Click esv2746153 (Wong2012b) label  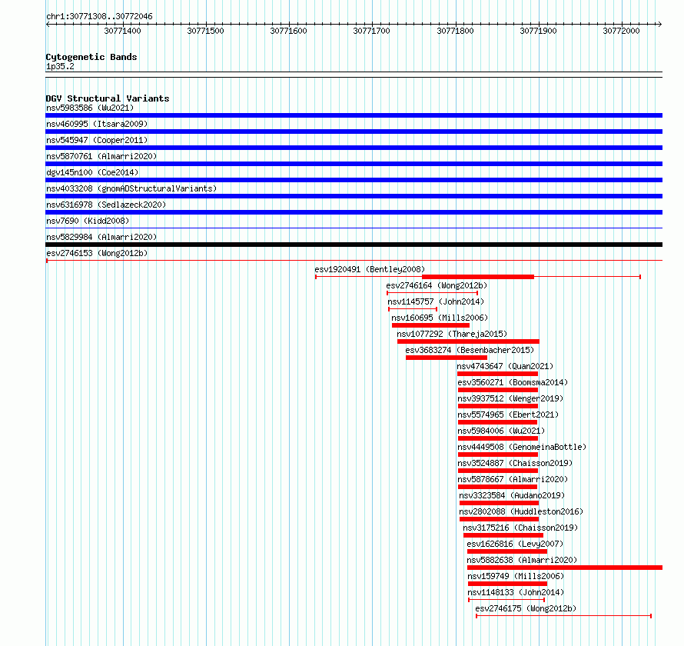(x=97, y=253)
